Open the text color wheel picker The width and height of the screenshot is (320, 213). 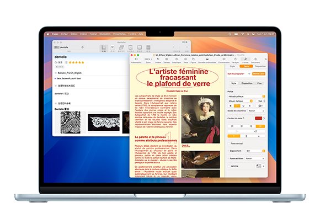coord(264,118)
